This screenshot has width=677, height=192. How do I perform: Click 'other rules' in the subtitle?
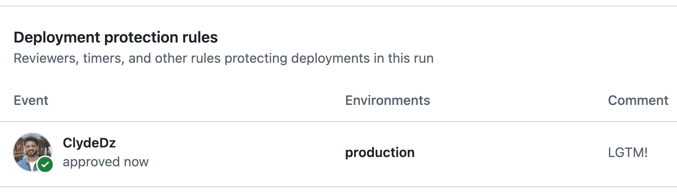tap(188, 58)
